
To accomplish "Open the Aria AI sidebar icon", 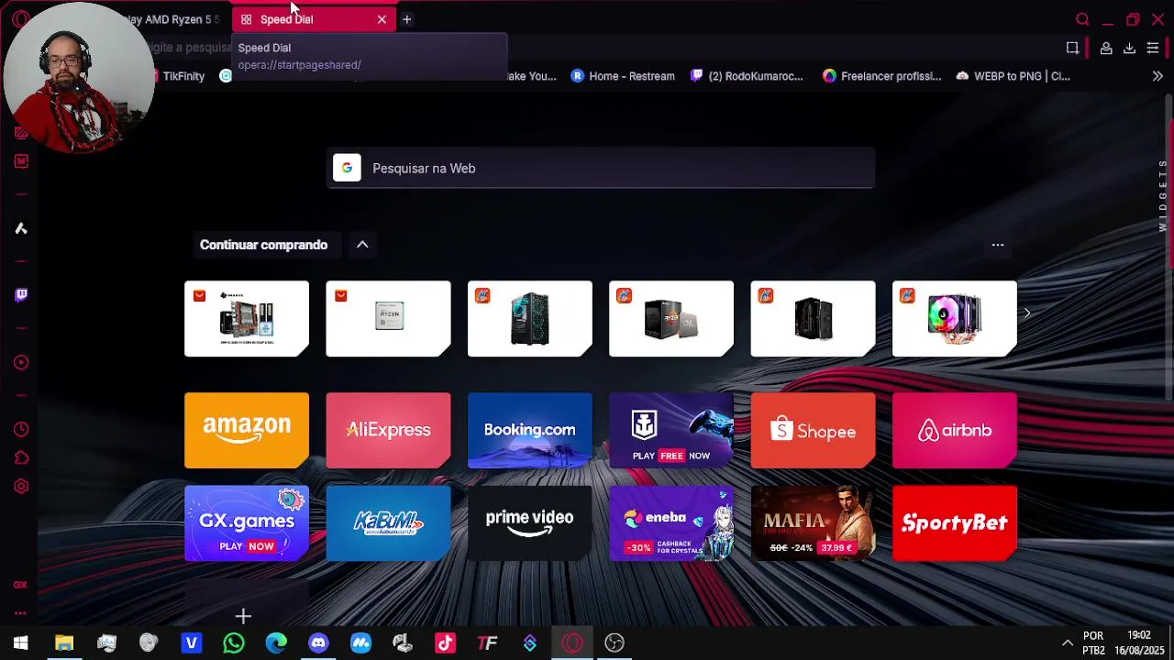I will [21, 228].
